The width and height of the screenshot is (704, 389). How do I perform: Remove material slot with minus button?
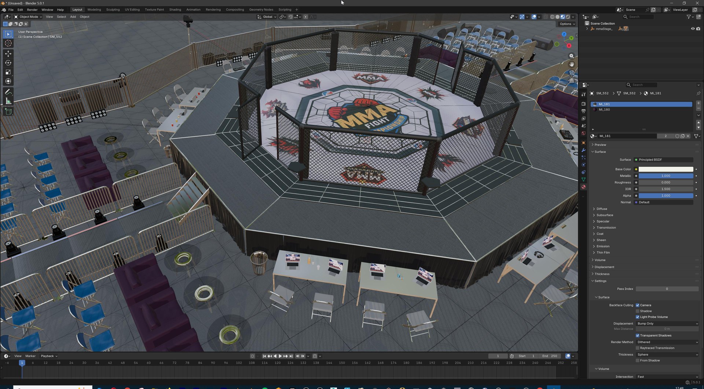[x=698, y=109]
